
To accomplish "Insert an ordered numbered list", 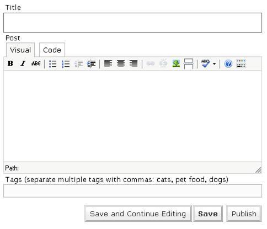I will click(x=66, y=64).
